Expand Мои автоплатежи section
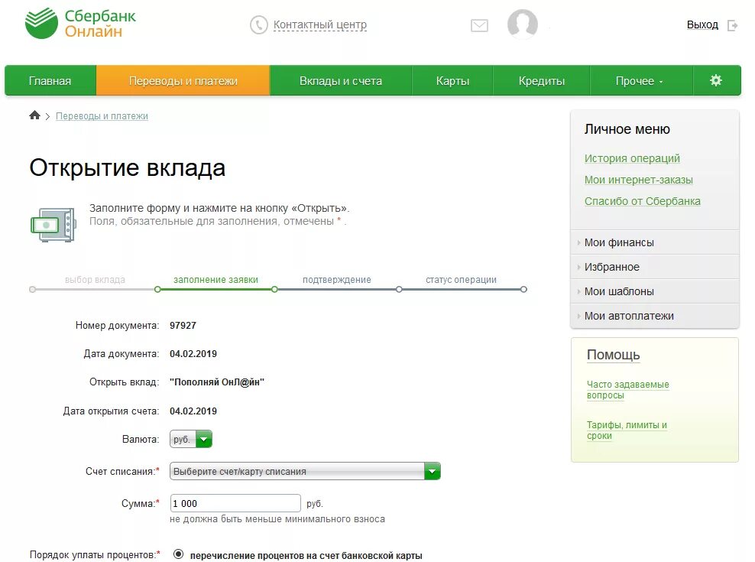This screenshot has width=755, height=562. [x=655, y=317]
